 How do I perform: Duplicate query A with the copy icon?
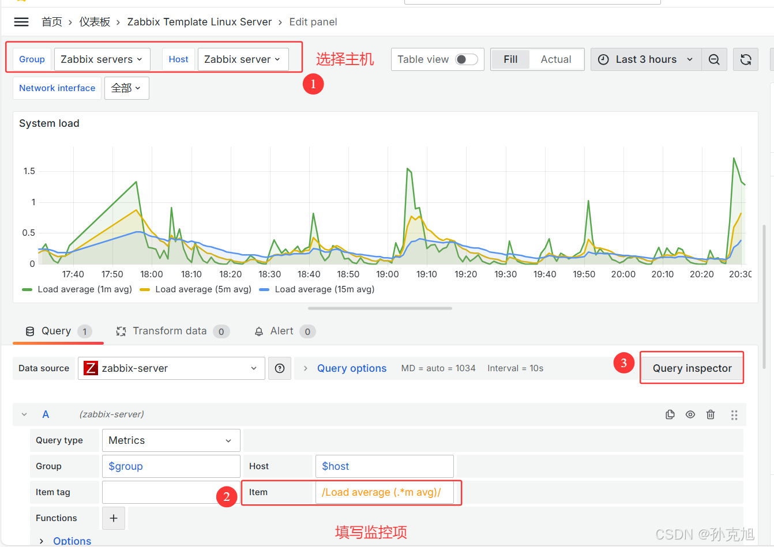pos(670,414)
